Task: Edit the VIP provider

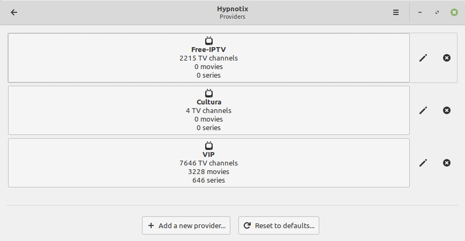Action: [x=423, y=163]
